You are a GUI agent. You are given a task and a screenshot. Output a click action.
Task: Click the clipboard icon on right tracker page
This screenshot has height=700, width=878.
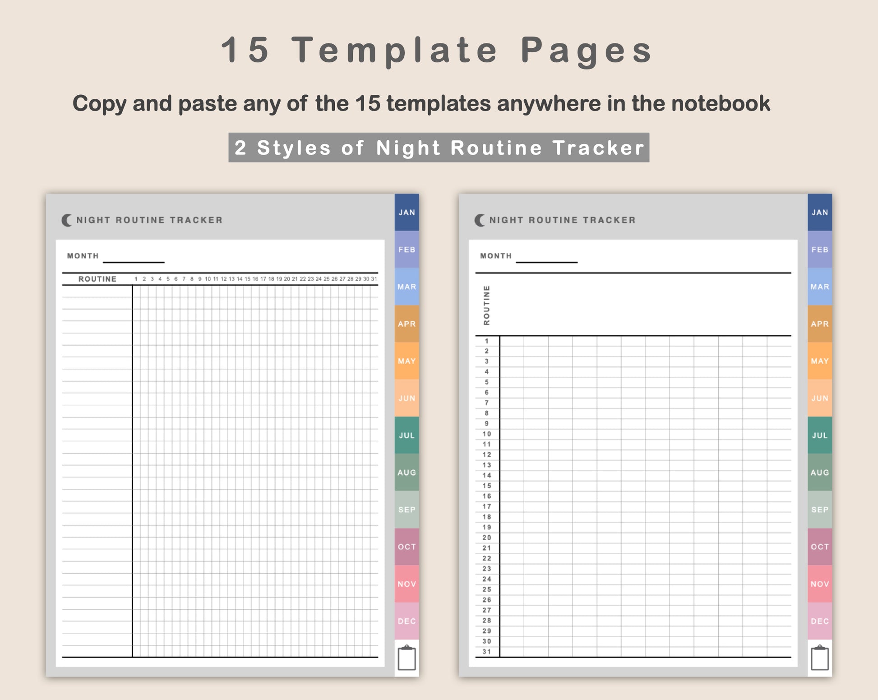820,658
